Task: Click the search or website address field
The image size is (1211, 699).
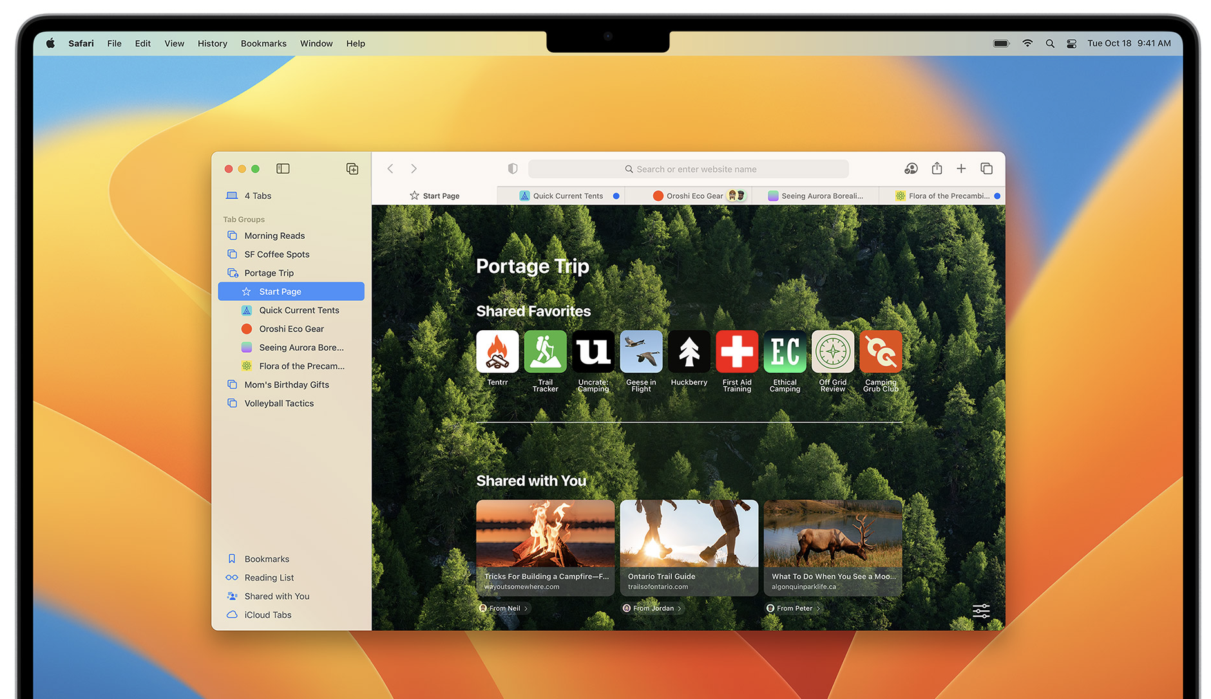Action: pos(688,169)
